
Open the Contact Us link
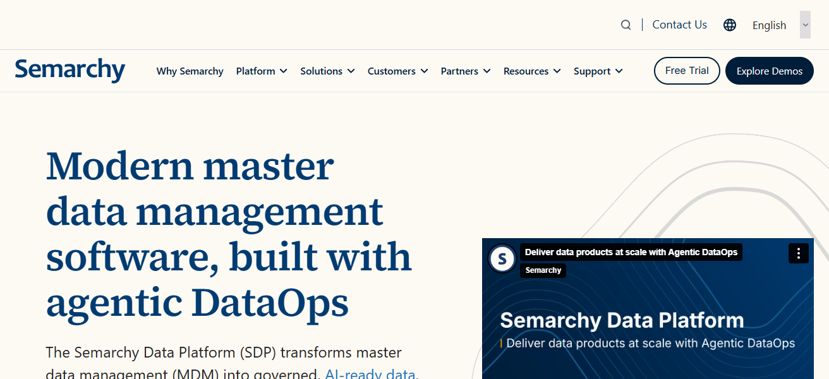(679, 25)
